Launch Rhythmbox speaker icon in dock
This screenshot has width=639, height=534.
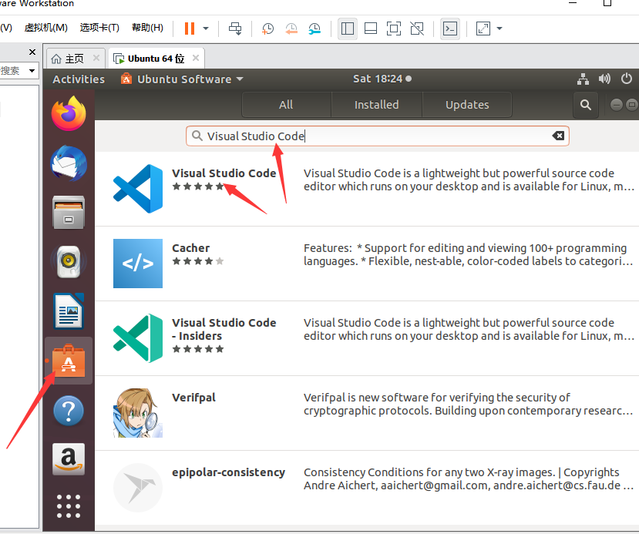69,261
